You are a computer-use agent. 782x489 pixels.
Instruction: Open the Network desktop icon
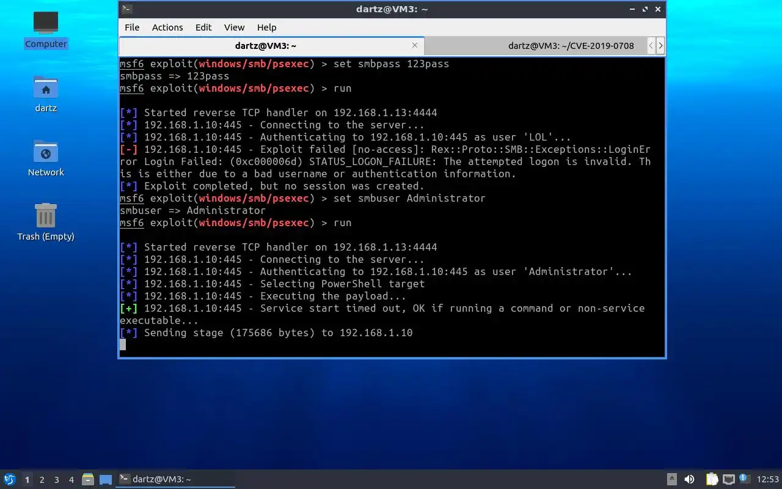click(x=46, y=158)
